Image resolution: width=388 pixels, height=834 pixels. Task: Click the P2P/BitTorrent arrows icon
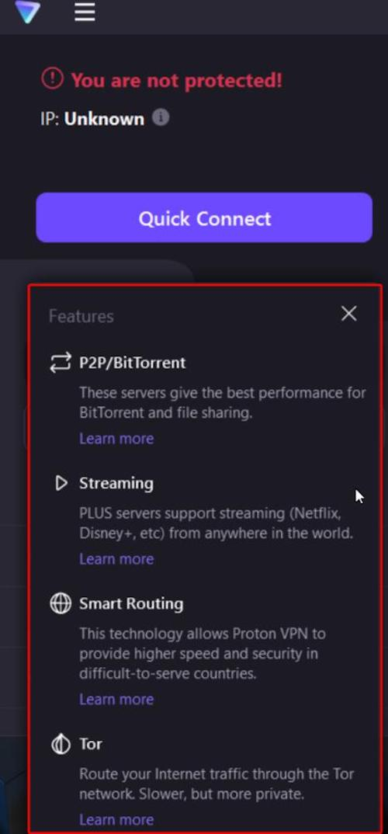click(61, 363)
